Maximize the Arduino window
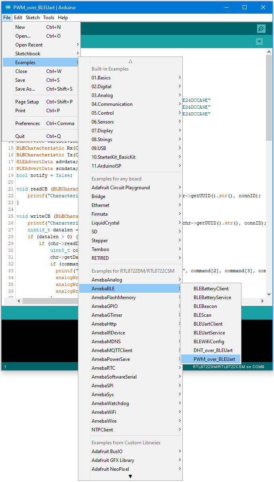The width and height of the screenshot is (274, 482). click(x=245, y=7)
